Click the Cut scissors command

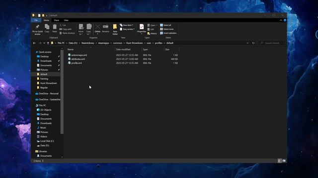tap(63, 25)
